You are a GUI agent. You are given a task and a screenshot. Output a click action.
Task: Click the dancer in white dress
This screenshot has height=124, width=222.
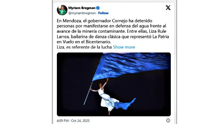click(x=108, y=97)
